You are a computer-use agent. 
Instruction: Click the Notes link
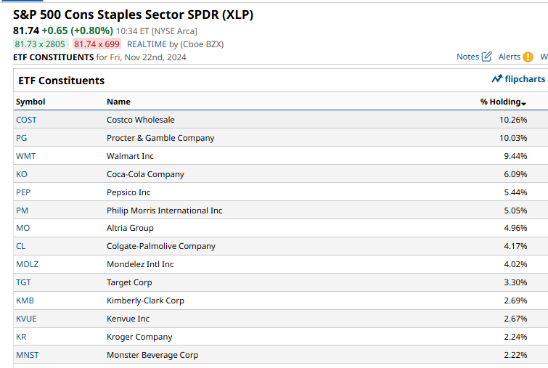467,57
